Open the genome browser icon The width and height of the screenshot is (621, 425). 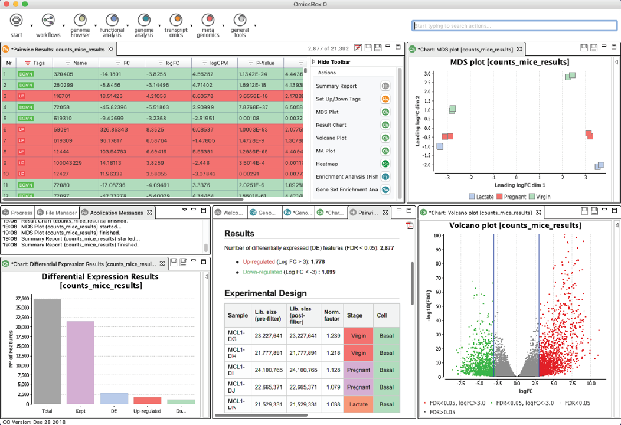click(x=80, y=19)
